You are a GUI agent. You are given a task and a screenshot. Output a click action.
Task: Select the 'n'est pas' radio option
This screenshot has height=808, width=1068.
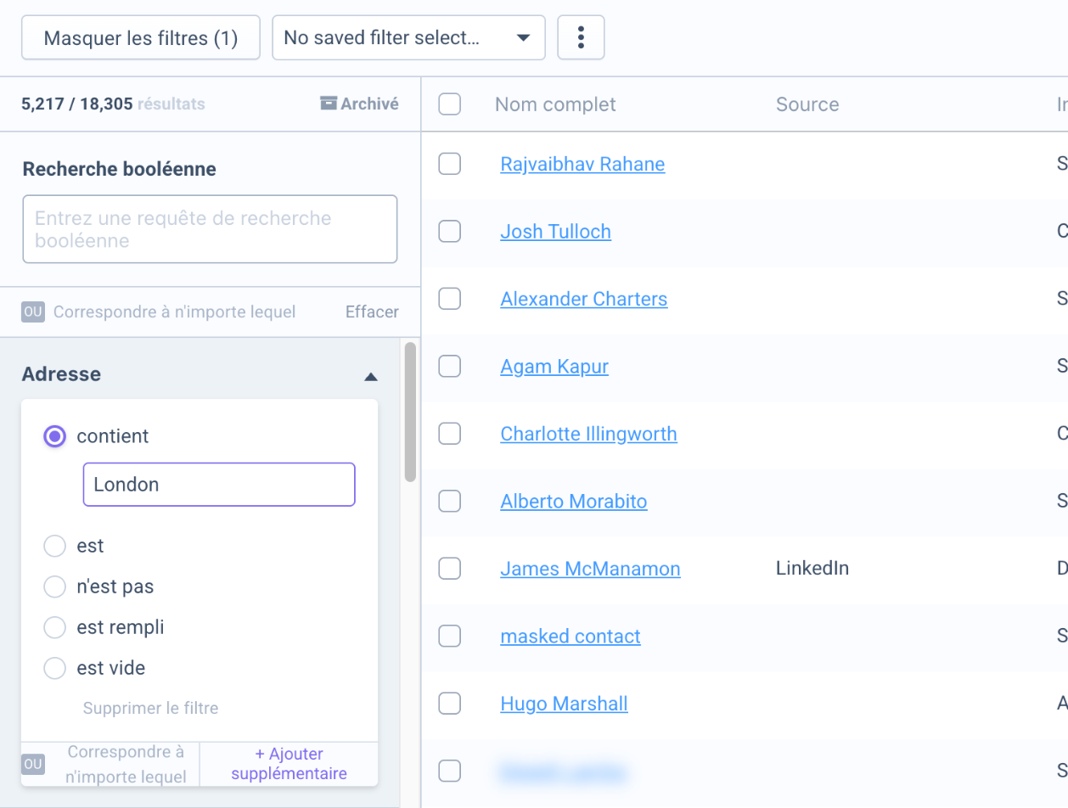coord(54,586)
